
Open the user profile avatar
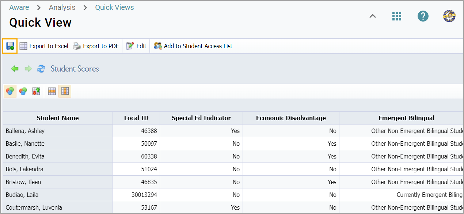[449, 16]
